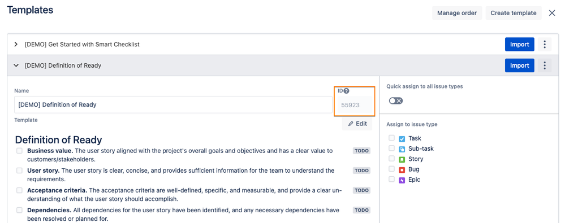Click the Assign to issue type label
This screenshot has height=223, width=565.
412,124
